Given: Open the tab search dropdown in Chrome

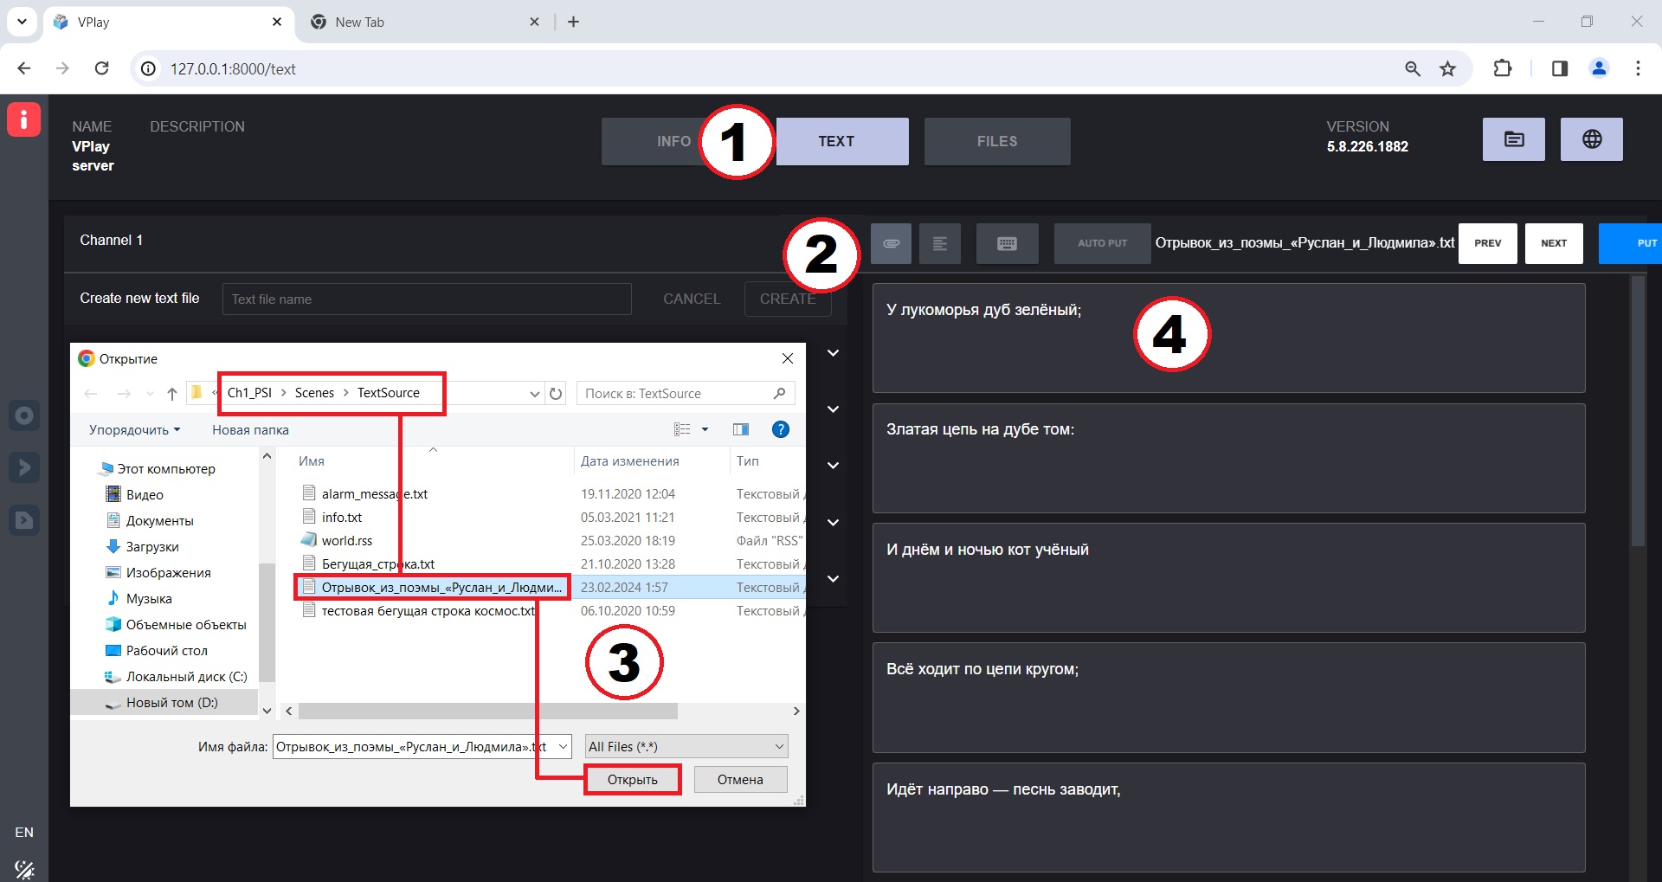Looking at the screenshot, I should 22,22.
